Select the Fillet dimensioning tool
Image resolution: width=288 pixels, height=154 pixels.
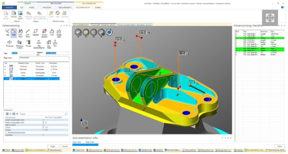(7, 32)
